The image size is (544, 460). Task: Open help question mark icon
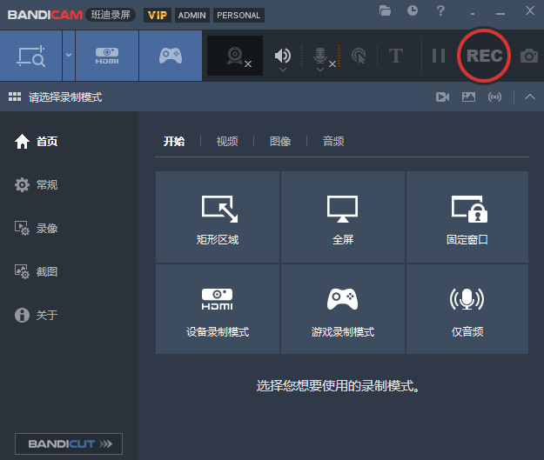440,10
